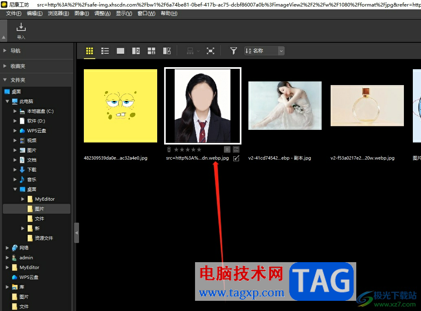Select the 视频 folder
The width and height of the screenshot is (421, 311).
coord(28,140)
